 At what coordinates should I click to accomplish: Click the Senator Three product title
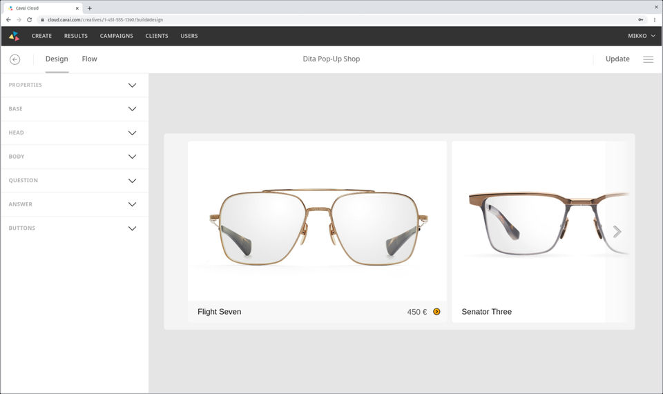pos(486,312)
